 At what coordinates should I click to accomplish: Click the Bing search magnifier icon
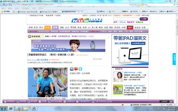[x=174, y=5]
